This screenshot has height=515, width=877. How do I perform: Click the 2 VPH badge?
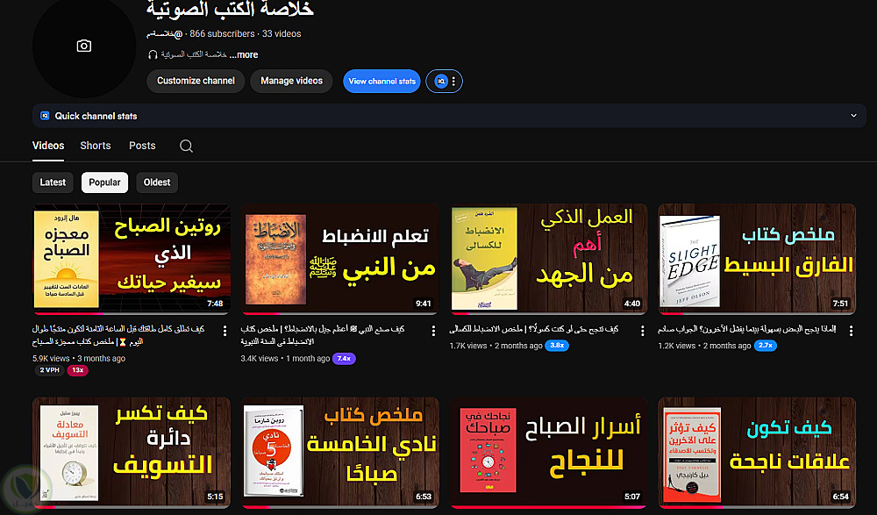(49, 370)
